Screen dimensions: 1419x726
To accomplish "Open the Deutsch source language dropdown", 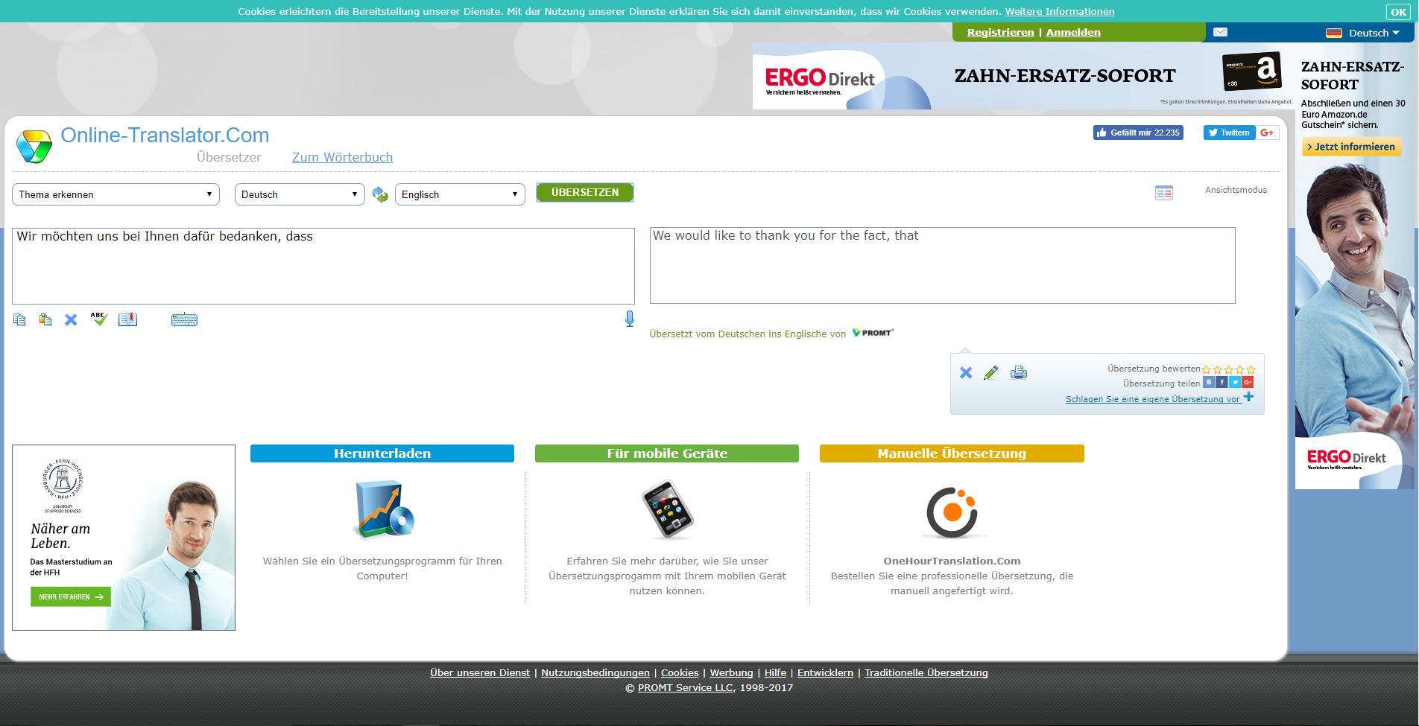I will coord(300,194).
